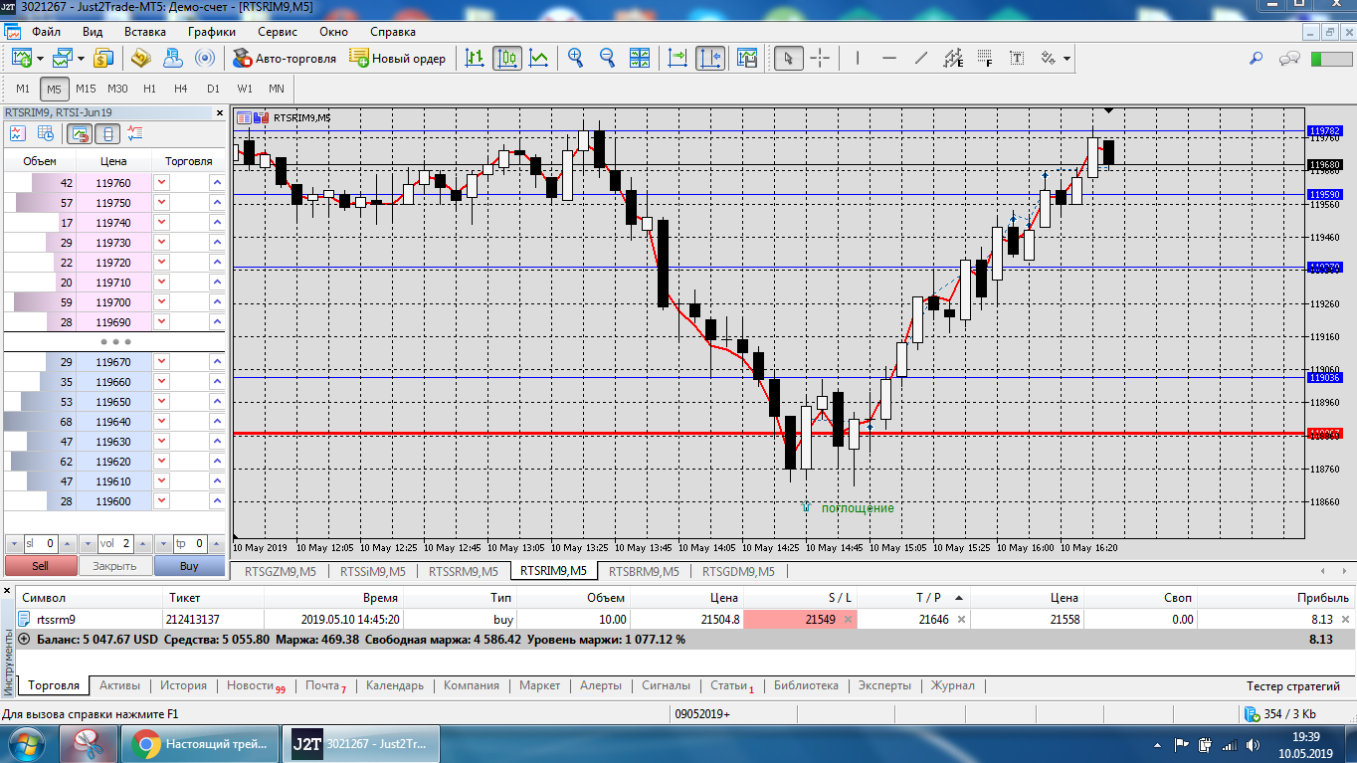Select the H1 timeframe
The height and width of the screenshot is (763, 1357).
149,89
